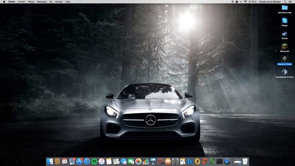
Task: Open the Ga menu
Action: click(x=51, y=2)
